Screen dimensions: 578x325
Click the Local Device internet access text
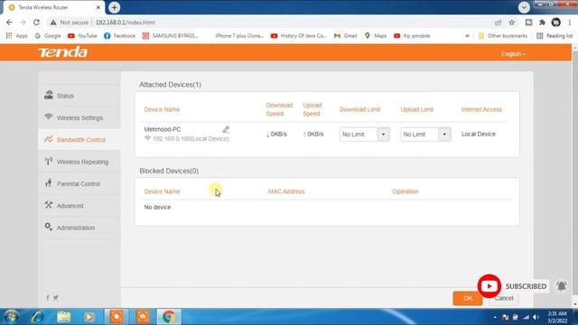click(x=478, y=135)
